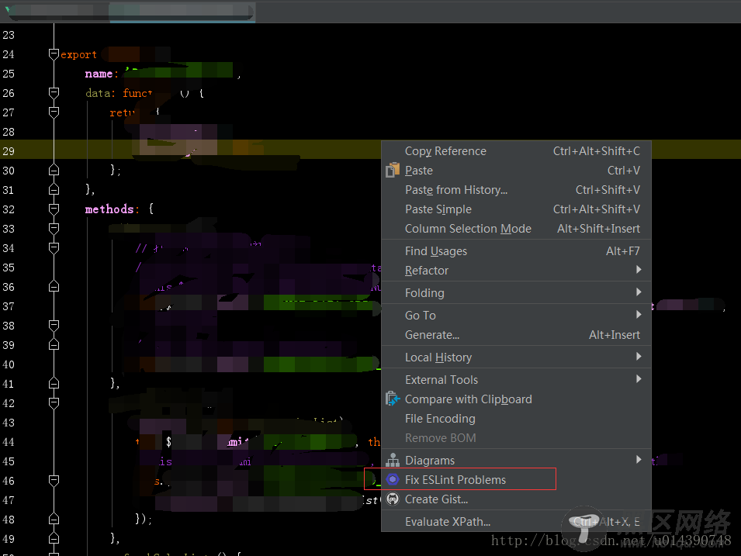This screenshot has height=556, width=741.
Task: Expand External Tools submenu arrow
Action: (639, 379)
